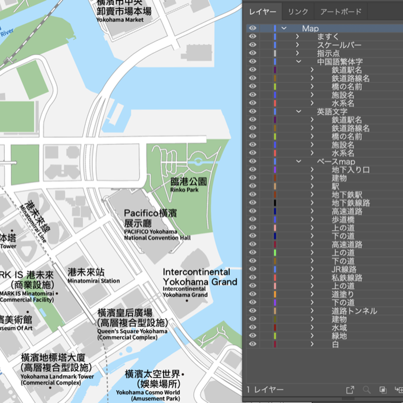
Task: Toggle the eye for 私鉄線路 layer
Action: [253, 277]
